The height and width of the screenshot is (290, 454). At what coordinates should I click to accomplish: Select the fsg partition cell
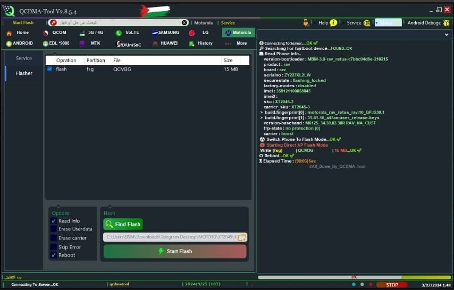click(x=90, y=69)
